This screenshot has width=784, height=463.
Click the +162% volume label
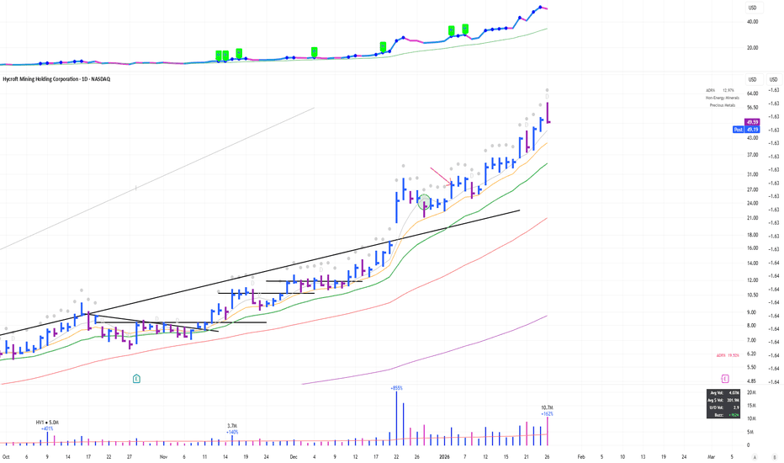(547, 414)
